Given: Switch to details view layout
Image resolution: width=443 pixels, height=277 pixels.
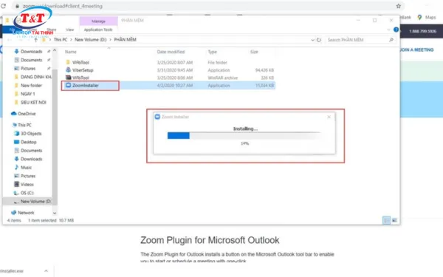Looking at the screenshot, I should (x=386, y=220).
